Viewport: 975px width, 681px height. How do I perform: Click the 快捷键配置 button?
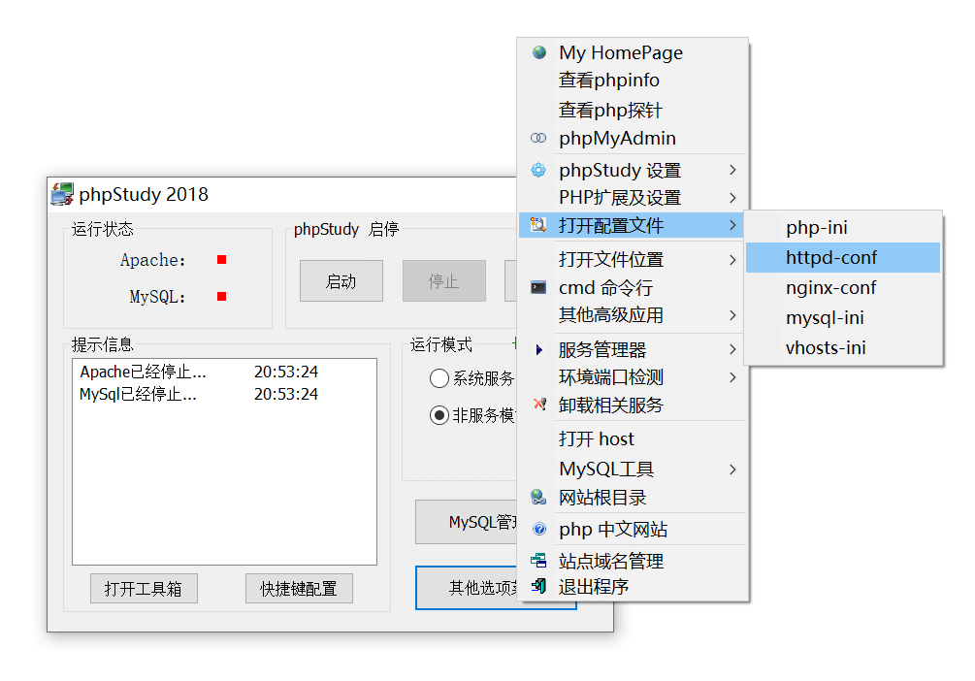299,589
